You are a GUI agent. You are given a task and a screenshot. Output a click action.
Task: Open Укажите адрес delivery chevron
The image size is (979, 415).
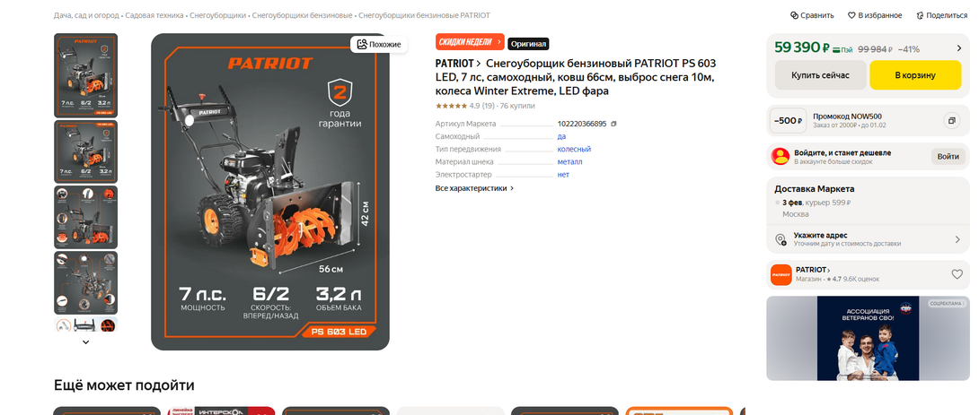point(957,239)
